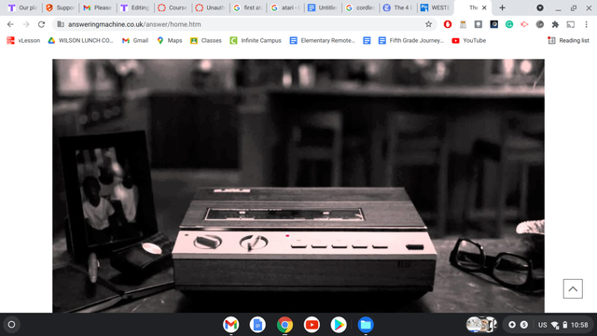Click the answering machine photo

click(298, 186)
